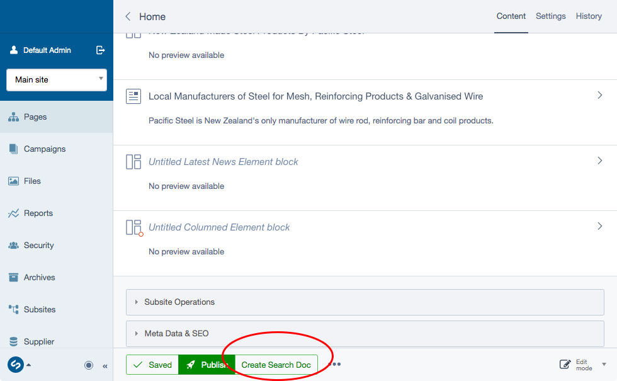Expand the Local Manufacturers of Steel block
The width and height of the screenshot is (617, 381).
click(x=599, y=95)
